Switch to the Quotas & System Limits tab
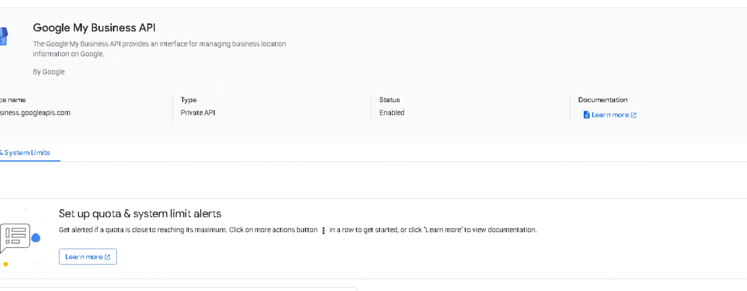The height and width of the screenshot is (291, 747). [26, 153]
